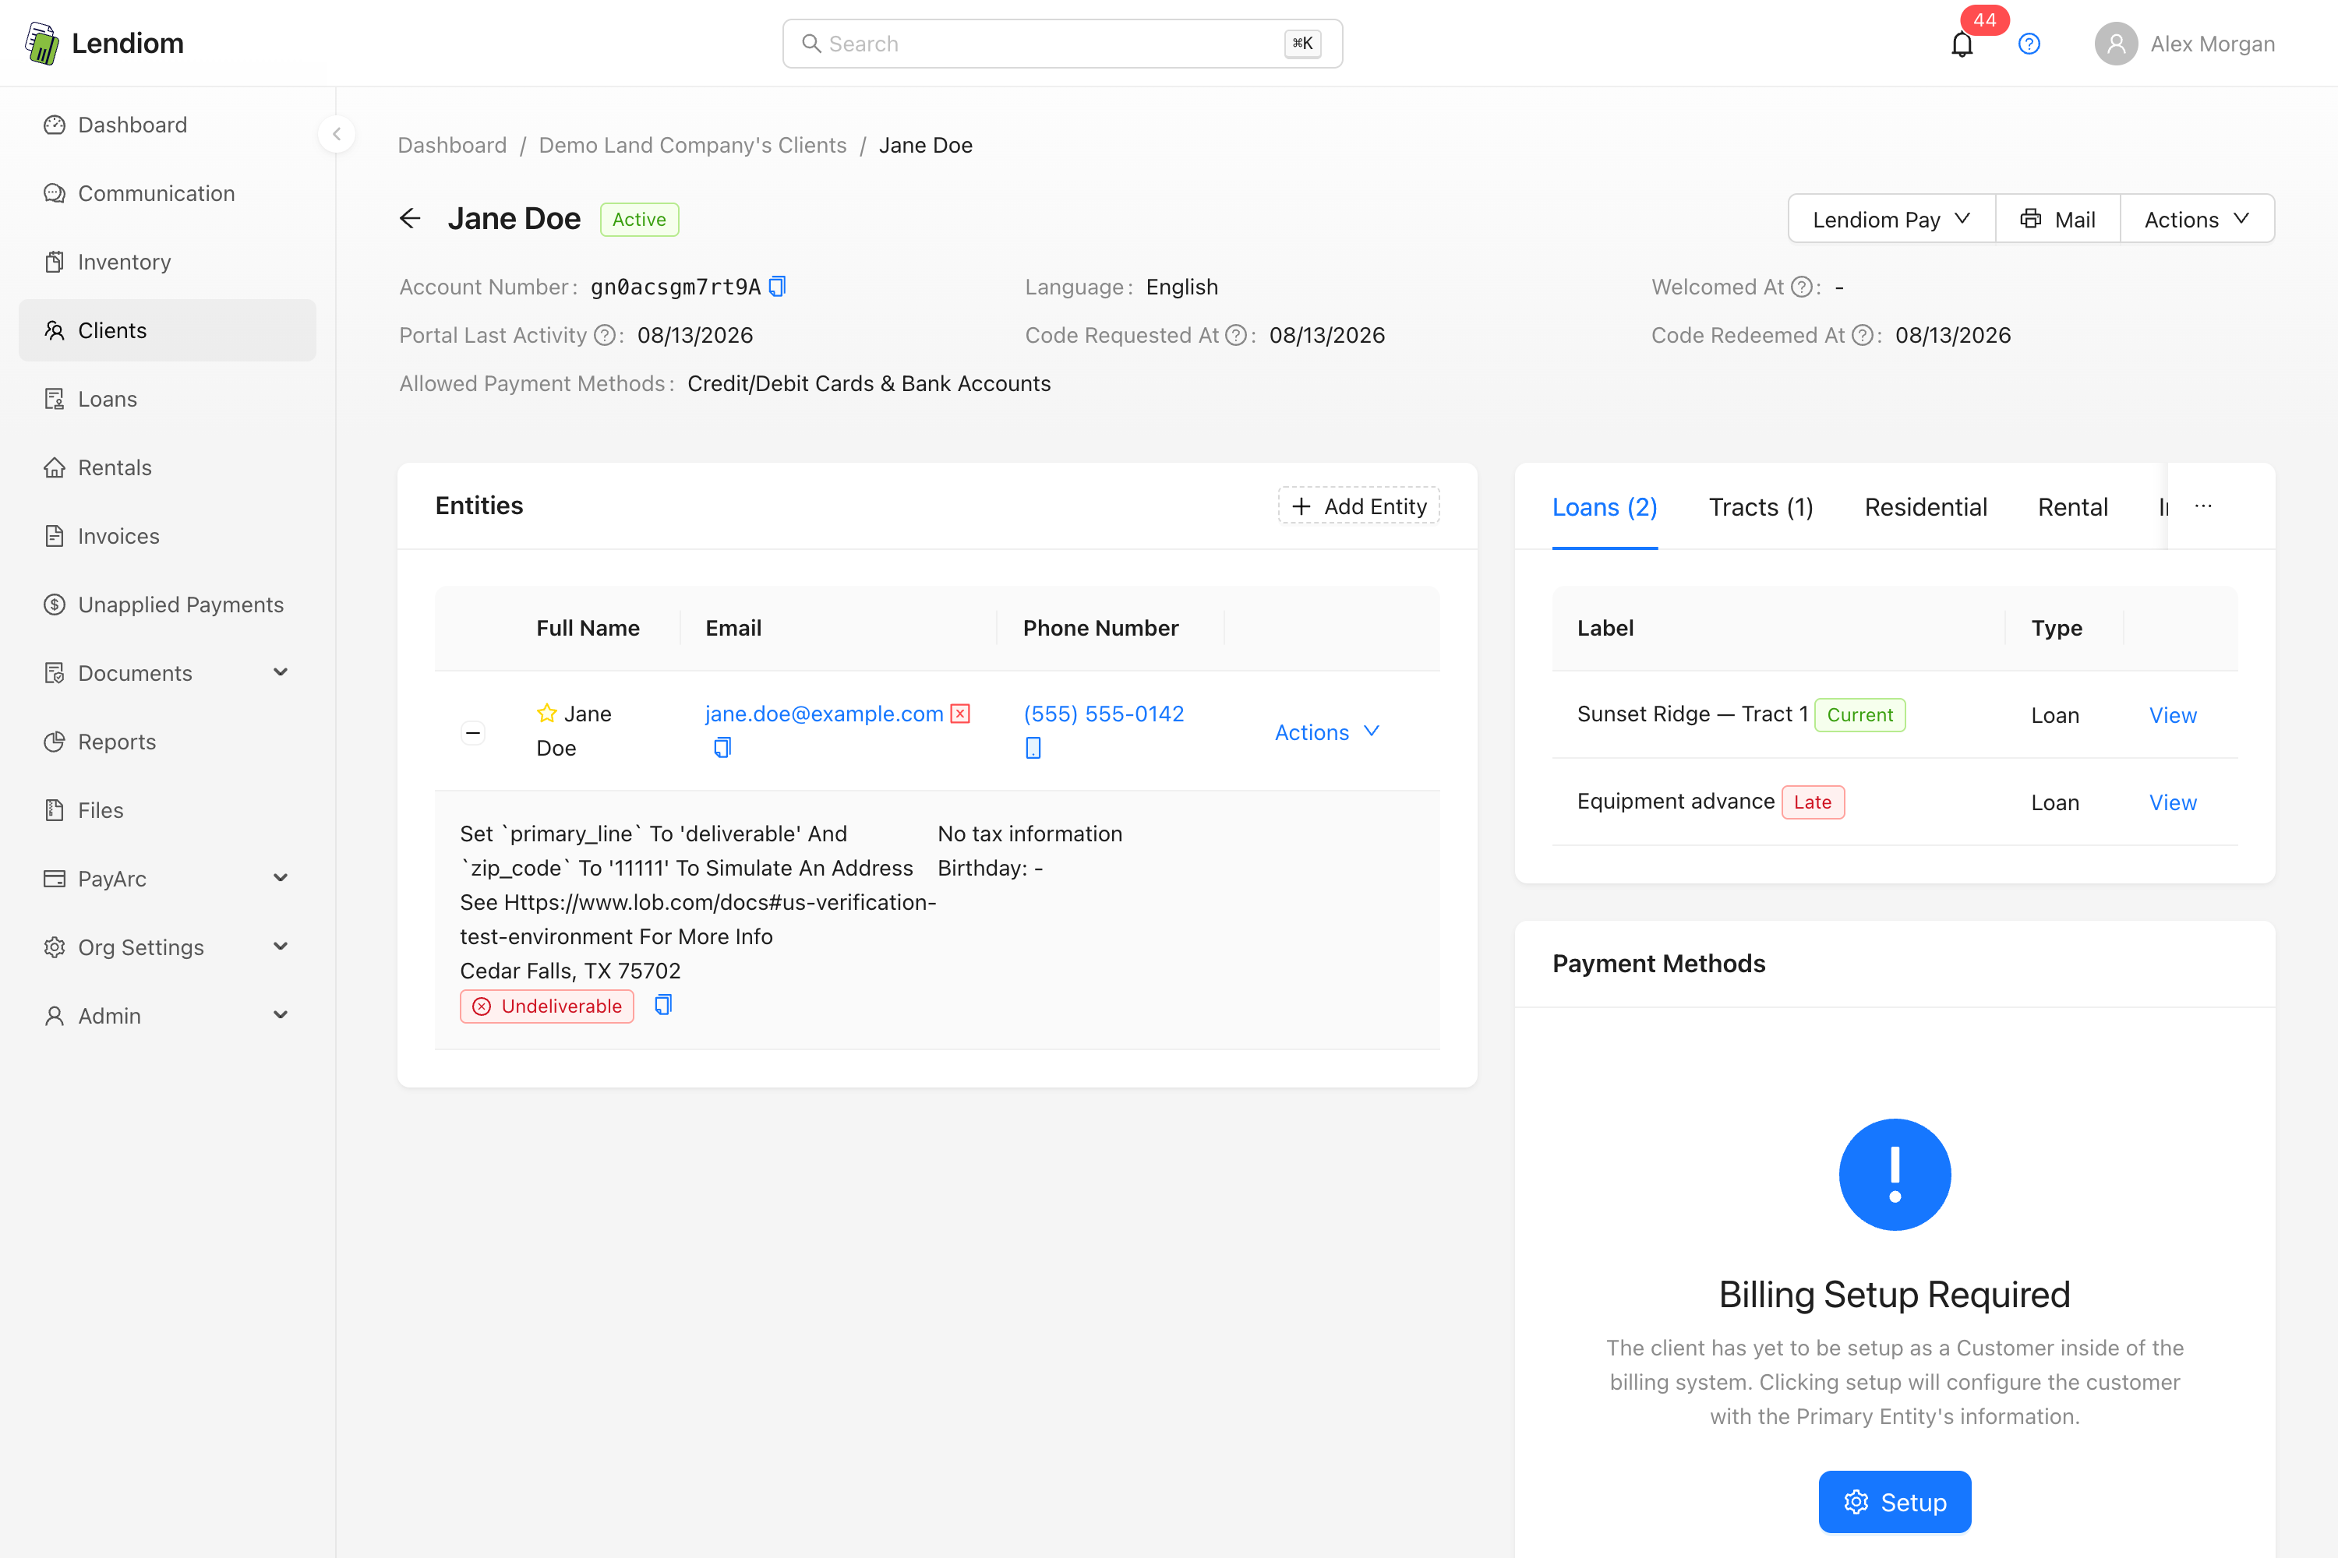Open the Lendiom Pay dropdown
This screenshot has width=2338, height=1558.
[1891, 219]
